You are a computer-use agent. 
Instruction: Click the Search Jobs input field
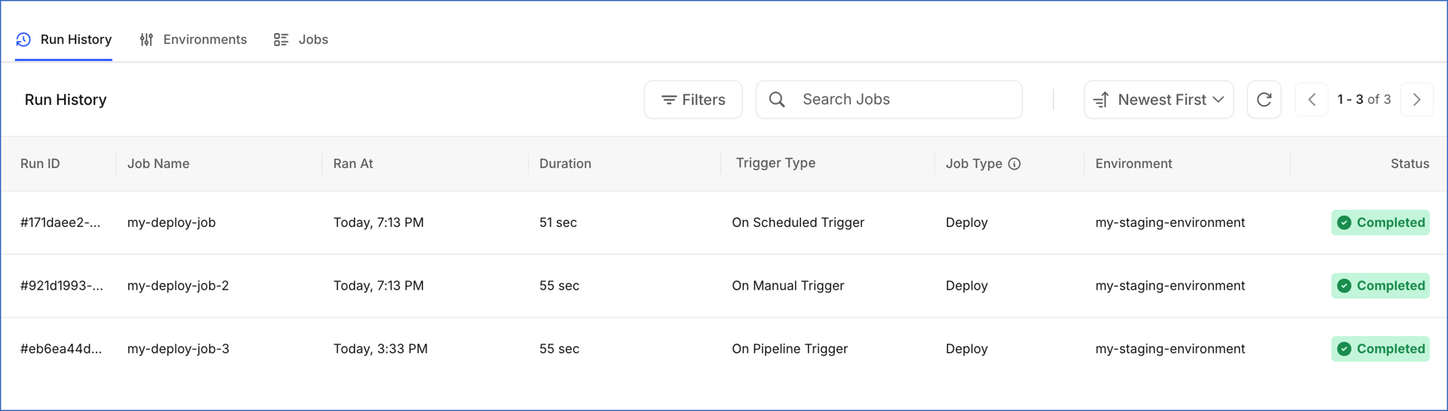click(889, 100)
